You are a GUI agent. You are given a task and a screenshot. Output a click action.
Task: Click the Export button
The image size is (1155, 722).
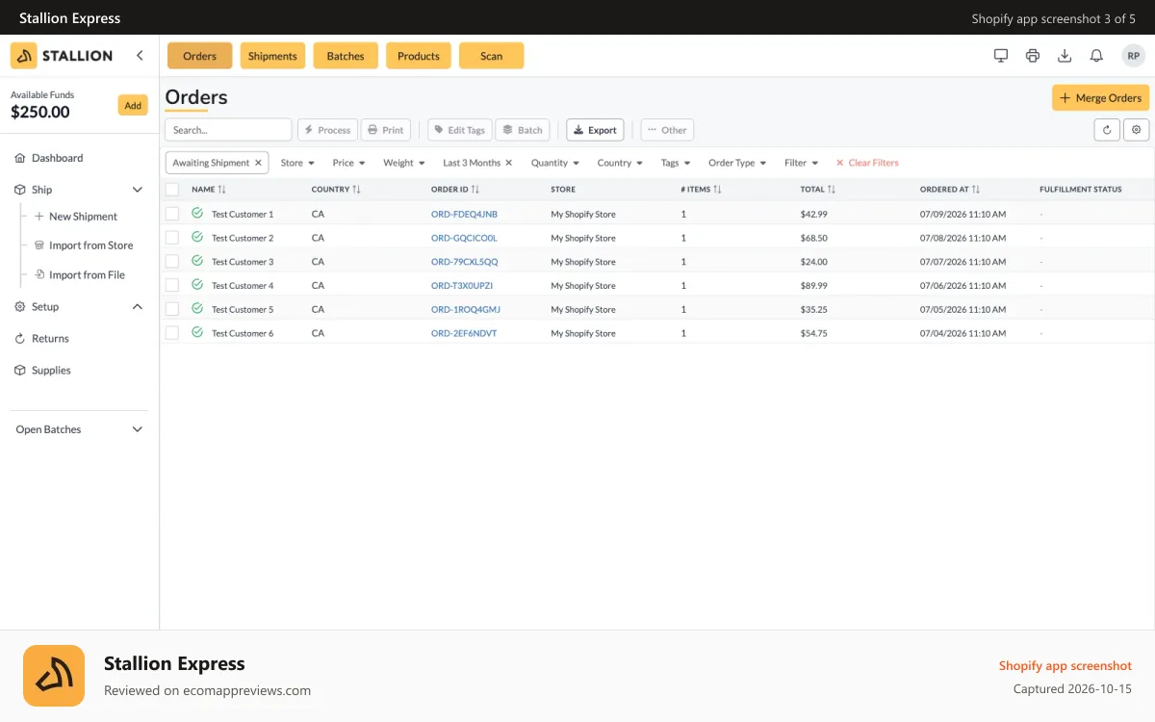(595, 130)
